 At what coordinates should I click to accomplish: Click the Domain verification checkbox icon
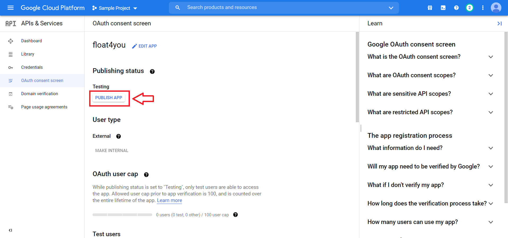[x=11, y=94]
